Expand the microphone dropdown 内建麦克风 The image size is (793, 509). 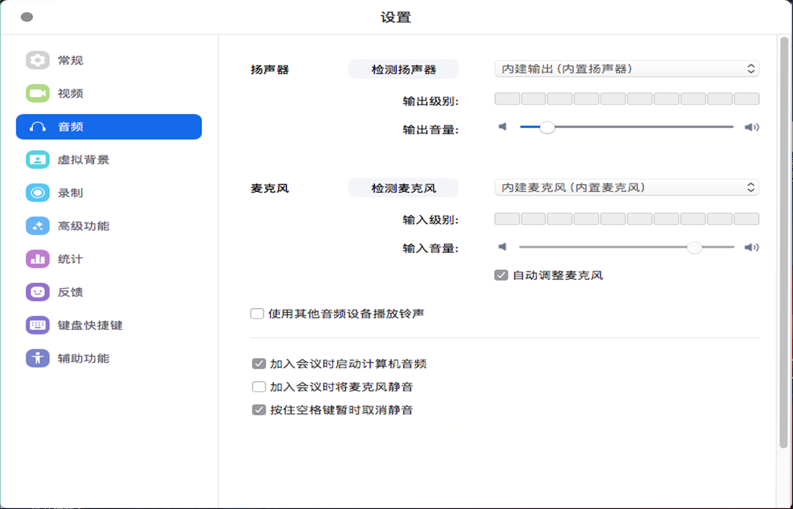coord(626,188)
